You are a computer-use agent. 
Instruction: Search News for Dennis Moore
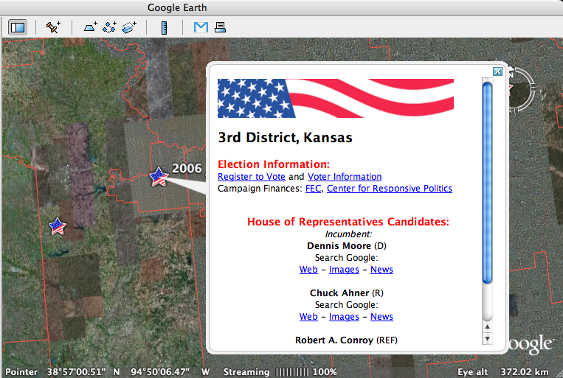(381, 270)
